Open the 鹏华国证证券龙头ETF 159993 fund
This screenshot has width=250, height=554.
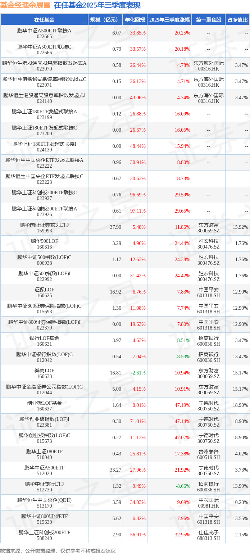44,228
